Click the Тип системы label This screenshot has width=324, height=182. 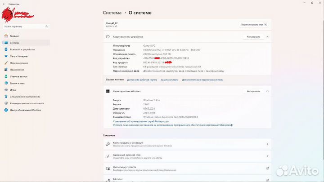[120, 67]
